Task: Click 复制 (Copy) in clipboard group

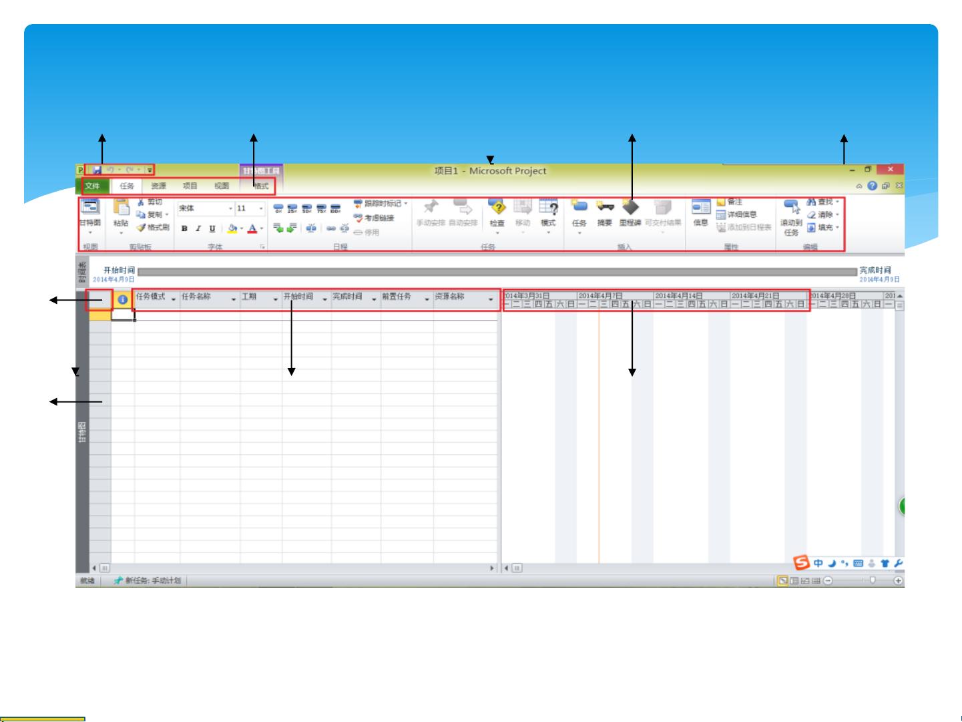Action: [x=152, y=214]
